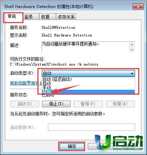Click inside the 描述 description text box

(85, 47)
